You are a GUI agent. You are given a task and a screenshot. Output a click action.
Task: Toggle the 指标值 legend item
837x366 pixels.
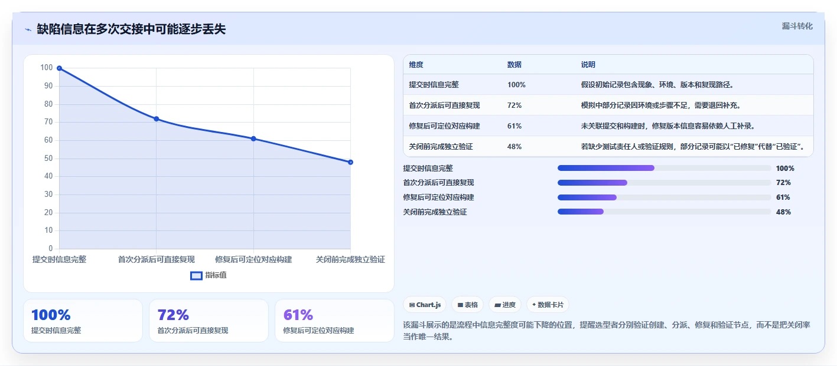pos(209,275)
